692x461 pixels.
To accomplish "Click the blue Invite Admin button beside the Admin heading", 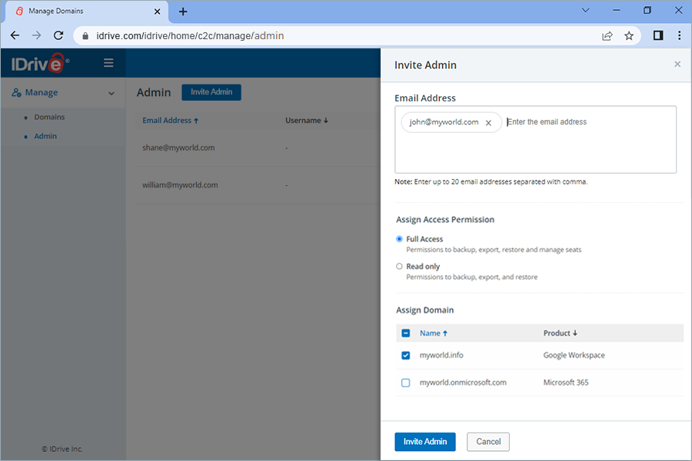I will (211, 92).
